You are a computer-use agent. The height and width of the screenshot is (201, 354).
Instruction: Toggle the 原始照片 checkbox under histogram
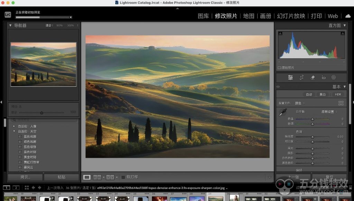click(279, 68)
